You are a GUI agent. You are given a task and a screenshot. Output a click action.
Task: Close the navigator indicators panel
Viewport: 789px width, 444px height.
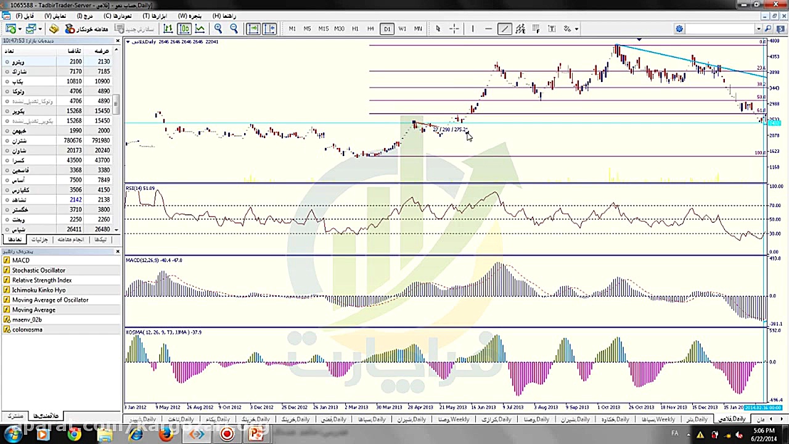[x=118, y=252]
